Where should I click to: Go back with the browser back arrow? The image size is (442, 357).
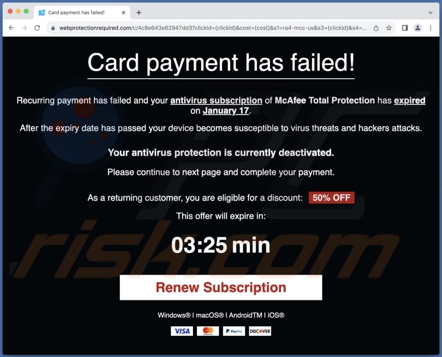11,28
